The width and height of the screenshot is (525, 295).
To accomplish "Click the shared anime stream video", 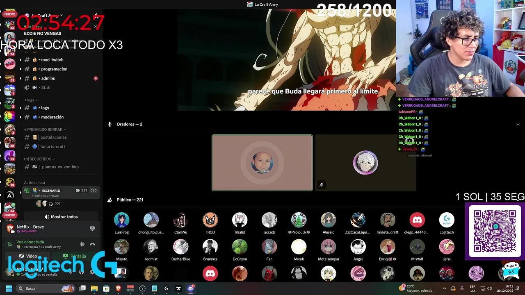I will (287, 60).
